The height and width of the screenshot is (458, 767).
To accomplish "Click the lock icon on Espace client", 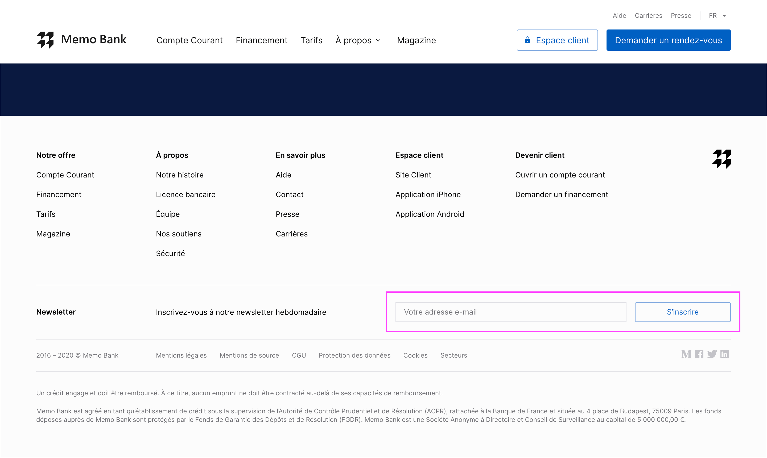I will point(527,40).
